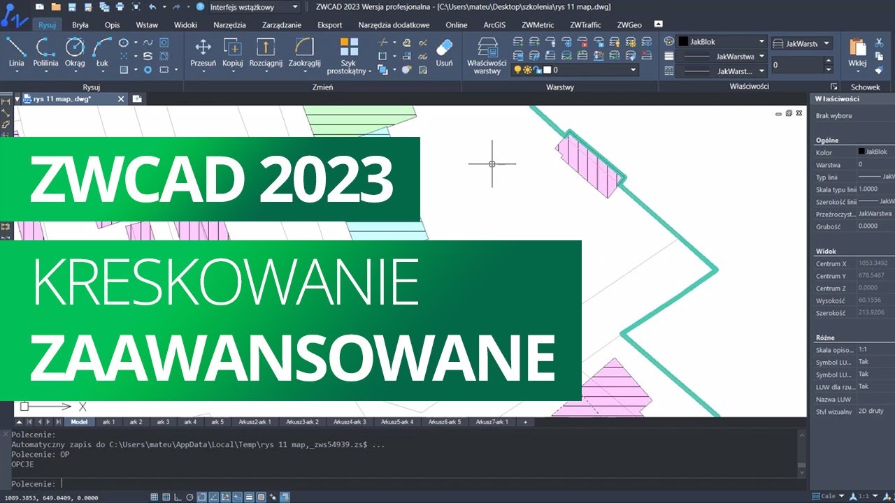Open Właściwości warstwy layer properties
The height and width of the screenshot is (503, 895).
(x=487, y=56)
